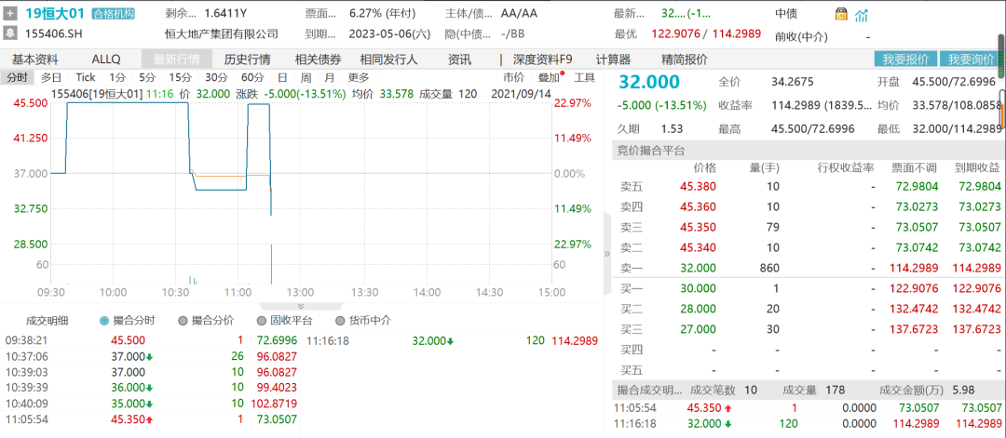Click the 买三 price 27.000

click(698, 329)
